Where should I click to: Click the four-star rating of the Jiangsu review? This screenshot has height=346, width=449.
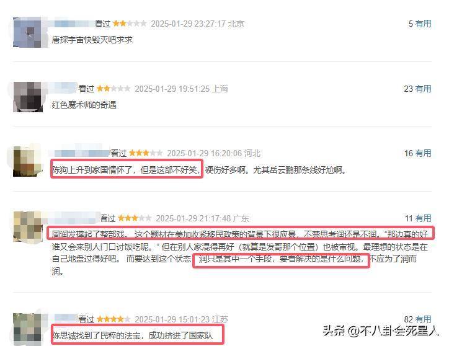coord(113,319)
